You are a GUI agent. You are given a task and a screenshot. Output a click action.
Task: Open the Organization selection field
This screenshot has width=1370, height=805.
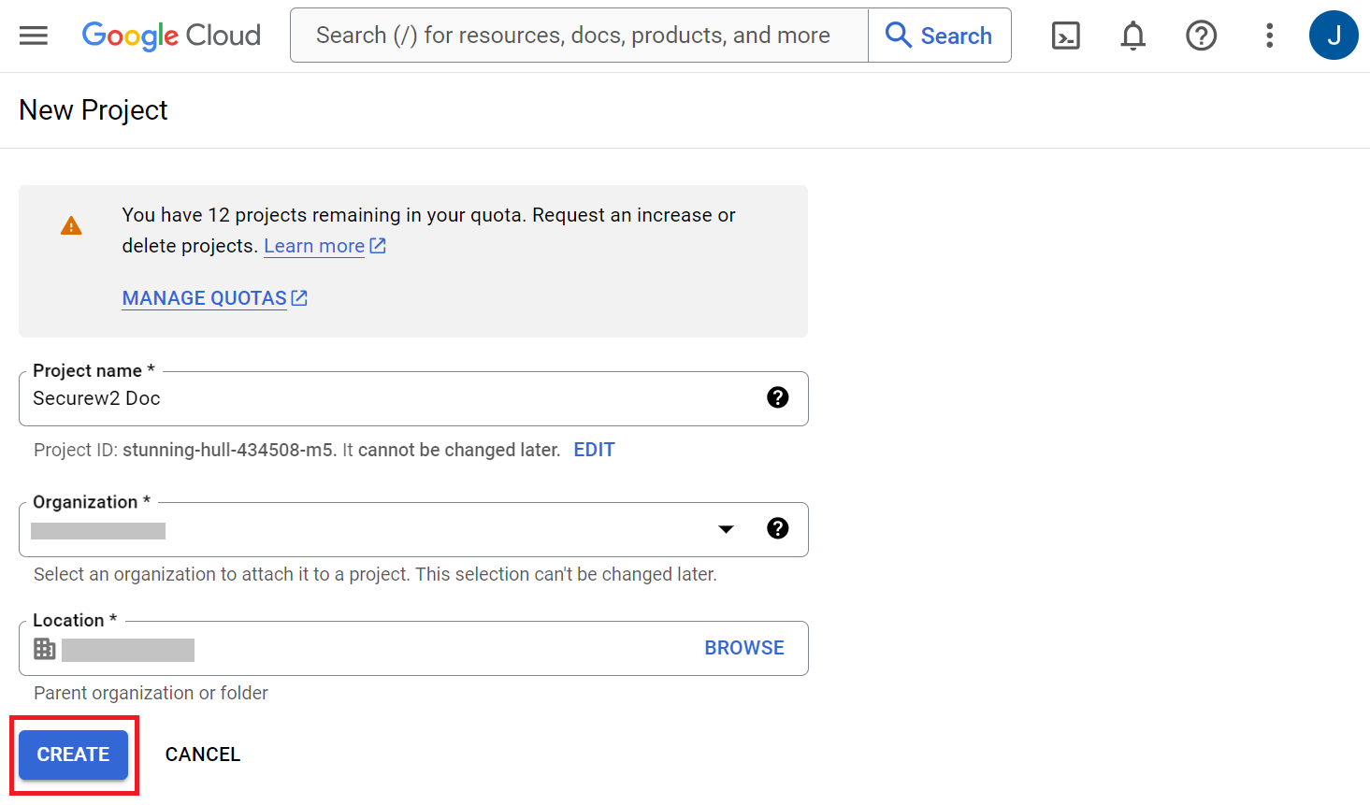tap(374, 530)
